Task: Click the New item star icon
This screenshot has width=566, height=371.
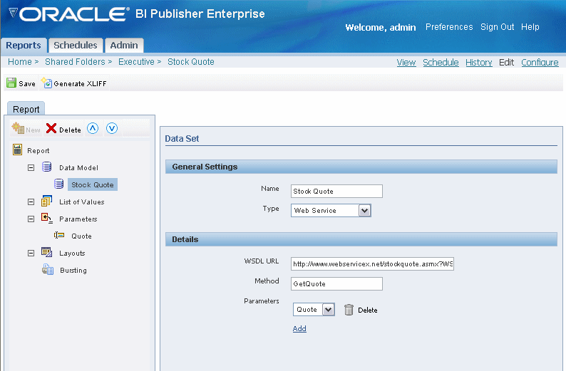Action: 17,128
